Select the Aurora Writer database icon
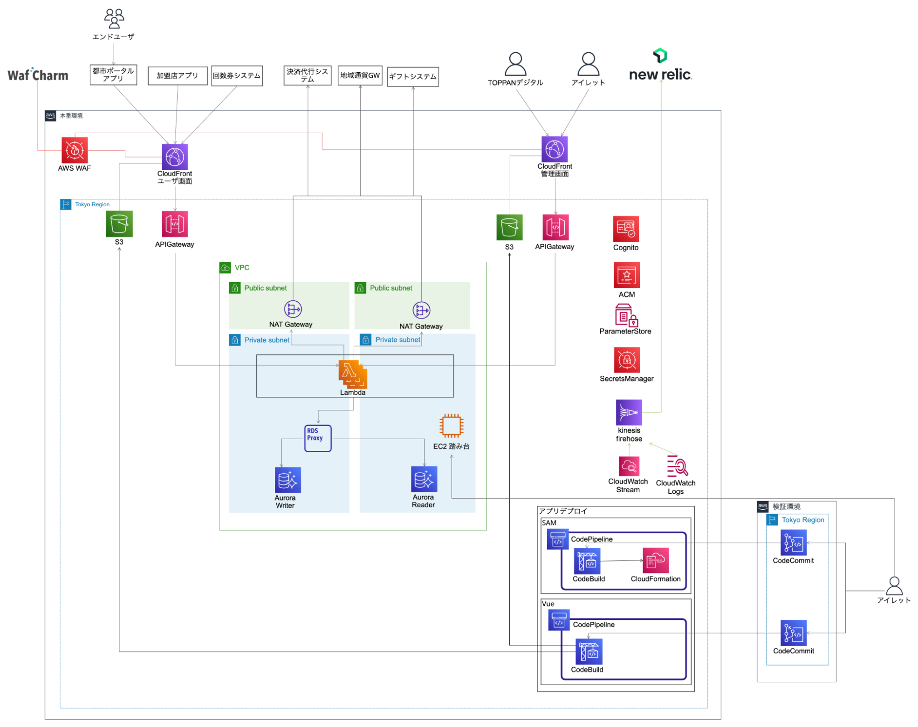 [x=288, y=480]
